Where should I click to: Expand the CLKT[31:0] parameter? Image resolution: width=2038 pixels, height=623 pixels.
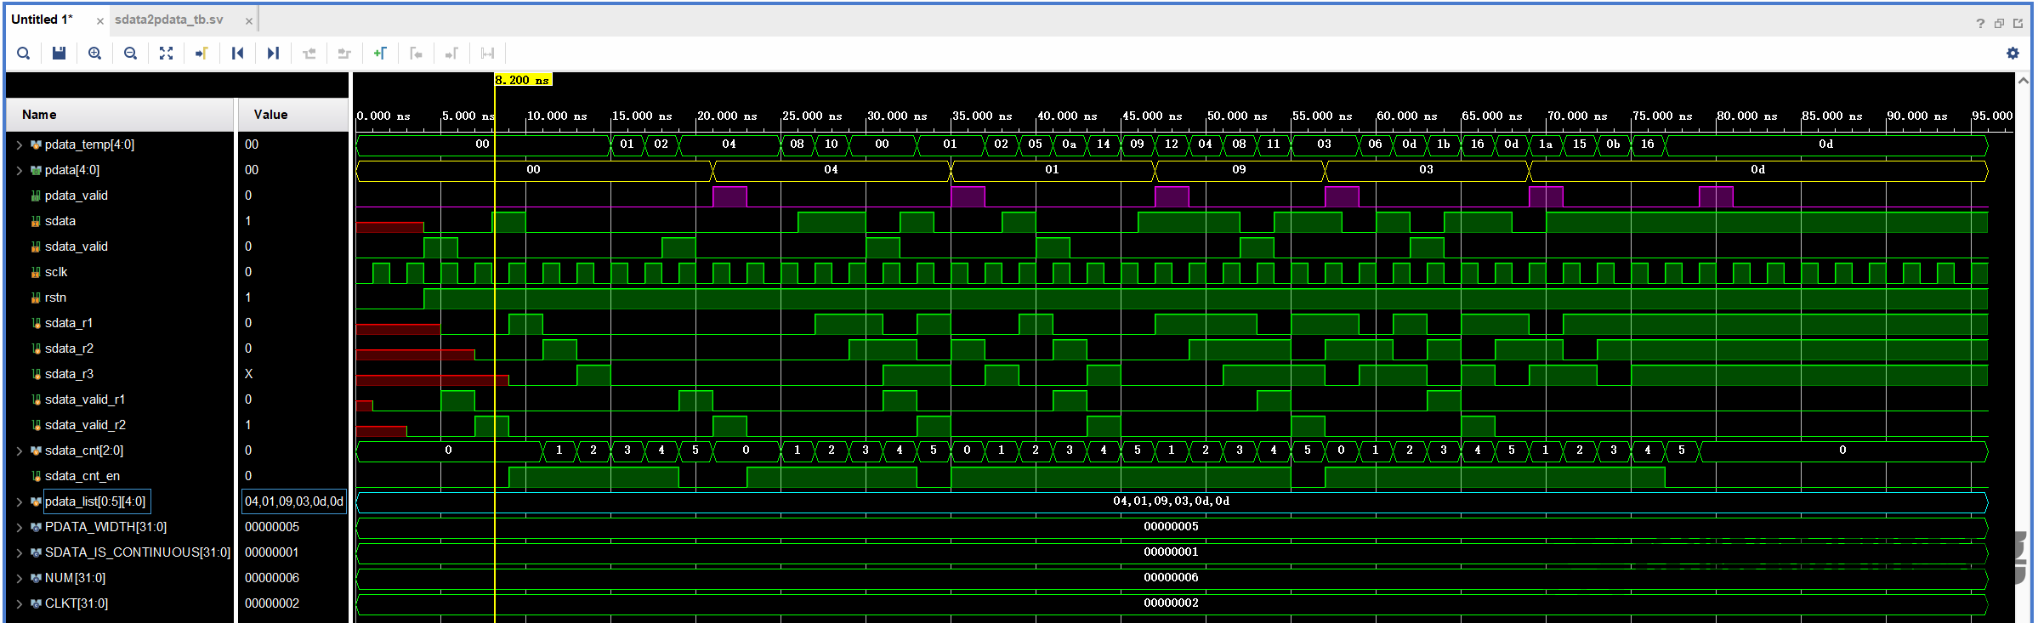(x=19, y=604)
